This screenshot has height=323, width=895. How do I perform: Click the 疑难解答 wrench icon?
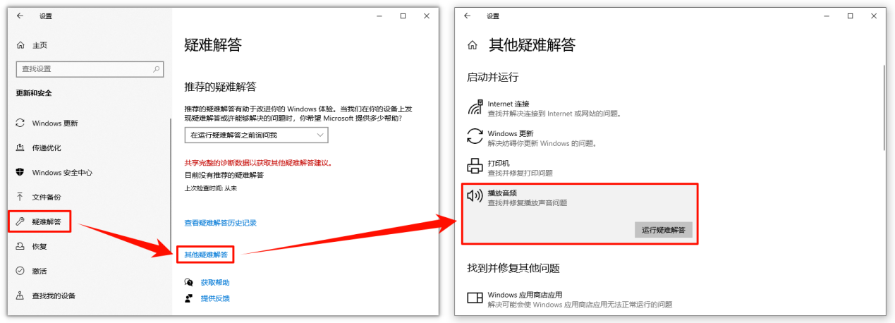click(x=20, y=221)
